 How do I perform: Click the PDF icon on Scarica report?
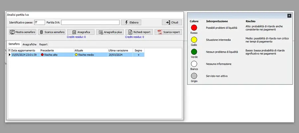160,32
